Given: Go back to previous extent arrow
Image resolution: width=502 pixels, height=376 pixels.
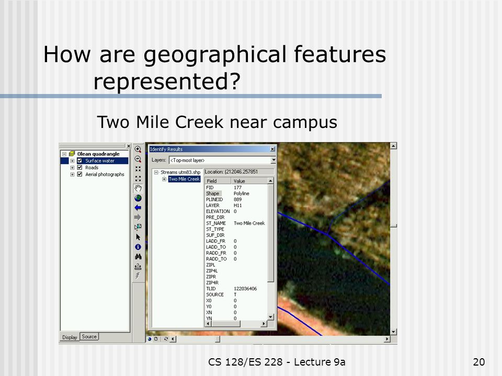Looking at the screenshot, I should pos(138,208).
